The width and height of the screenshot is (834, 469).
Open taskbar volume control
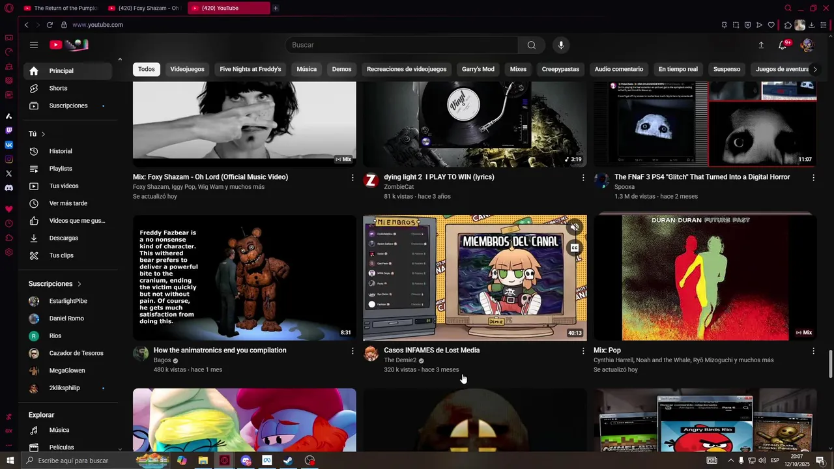coord(762,461)
